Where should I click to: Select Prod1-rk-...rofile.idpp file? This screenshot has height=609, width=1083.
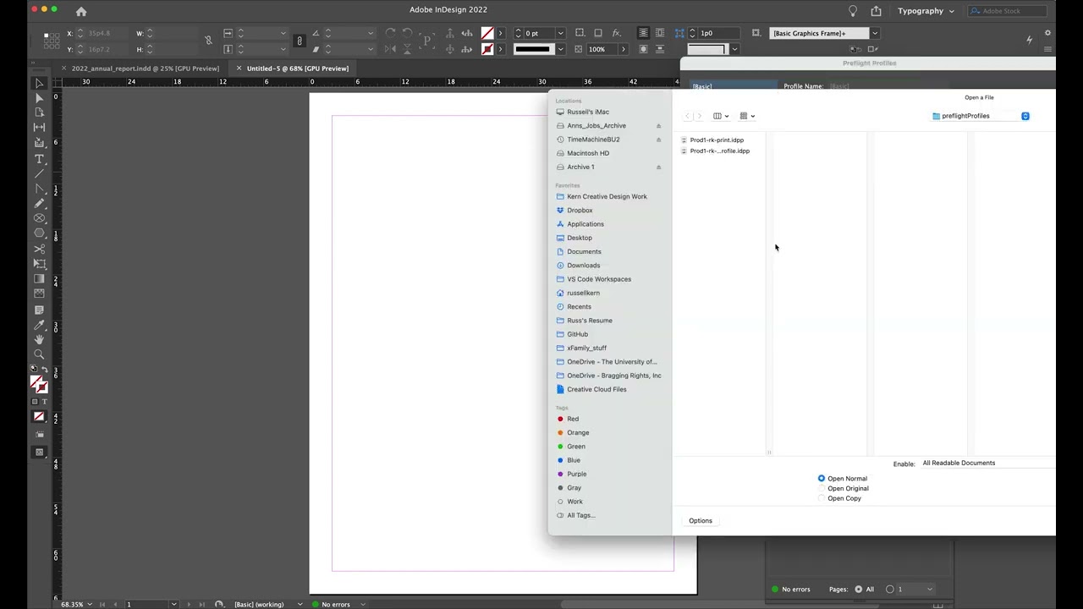719,151
